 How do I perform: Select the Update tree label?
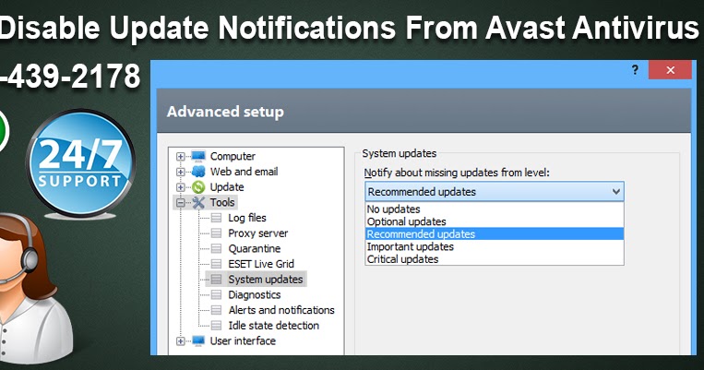(227, 187)
